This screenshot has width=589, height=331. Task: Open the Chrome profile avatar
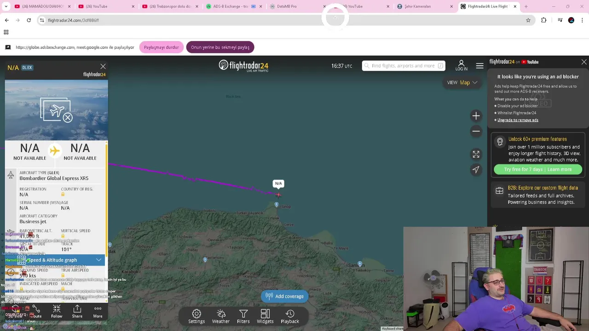(x=571, y=20)
